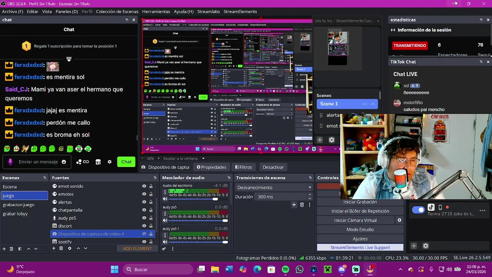Hide the emotes source
Viewport: 492px width, 277px height.
point(144,194)
